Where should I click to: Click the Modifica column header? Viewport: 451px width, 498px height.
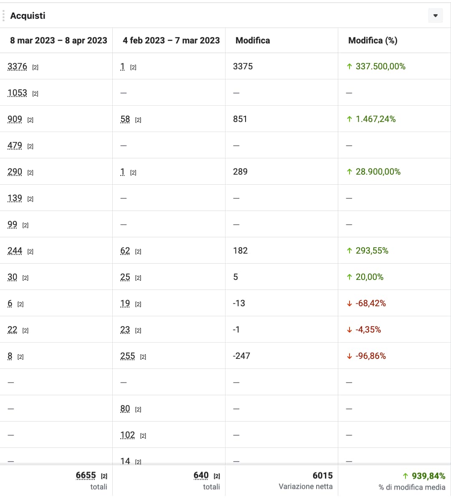[253, 41]
